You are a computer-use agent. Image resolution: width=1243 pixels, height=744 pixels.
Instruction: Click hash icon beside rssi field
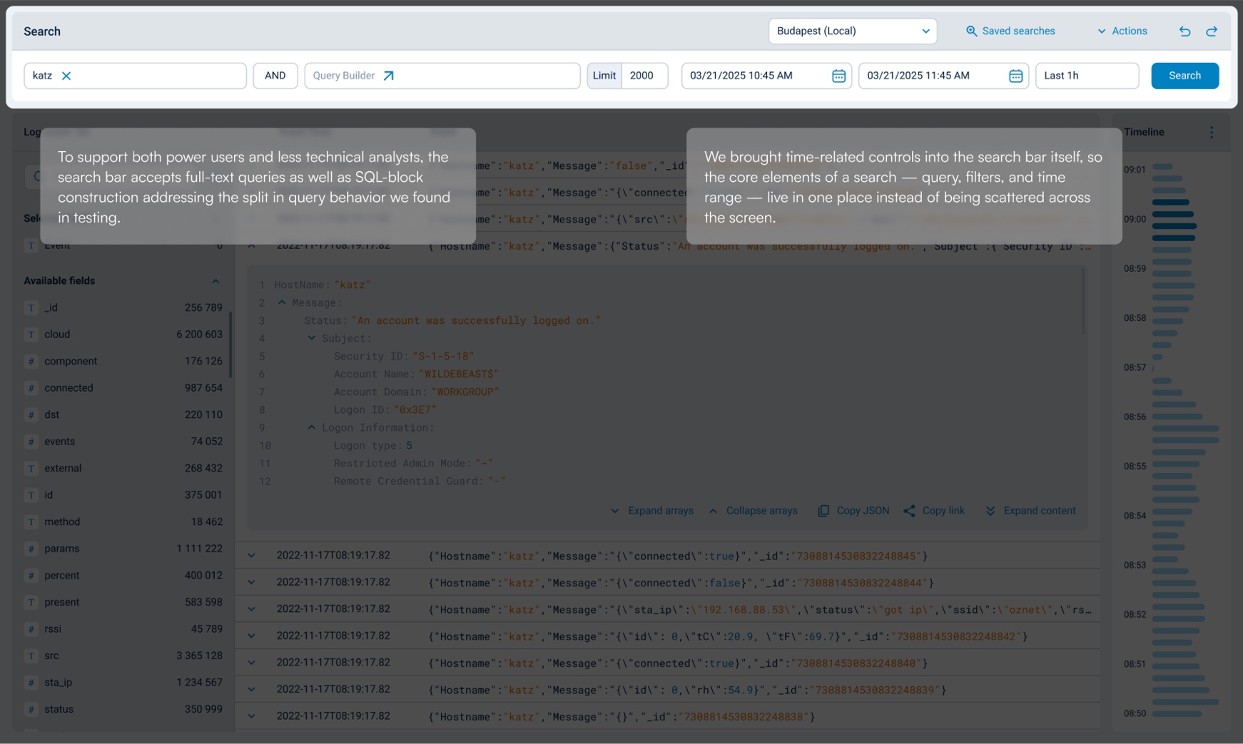click(x=31, y=629)
